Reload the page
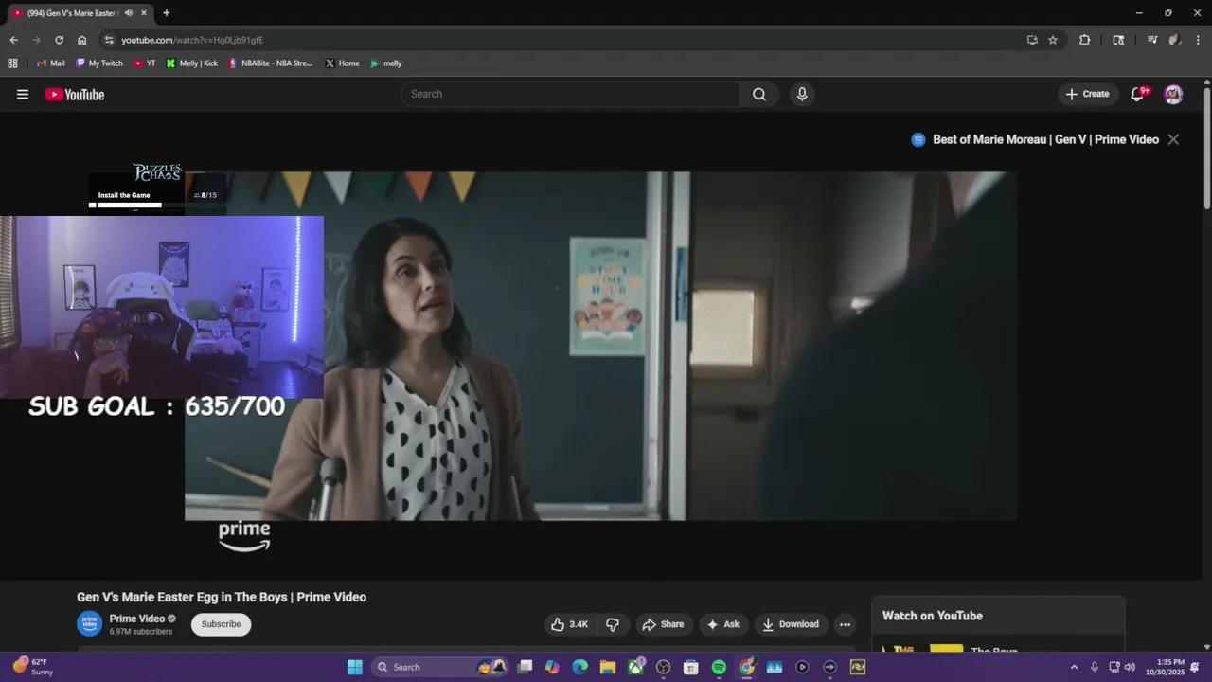The image size is (1212, 682). pos(59,40)
